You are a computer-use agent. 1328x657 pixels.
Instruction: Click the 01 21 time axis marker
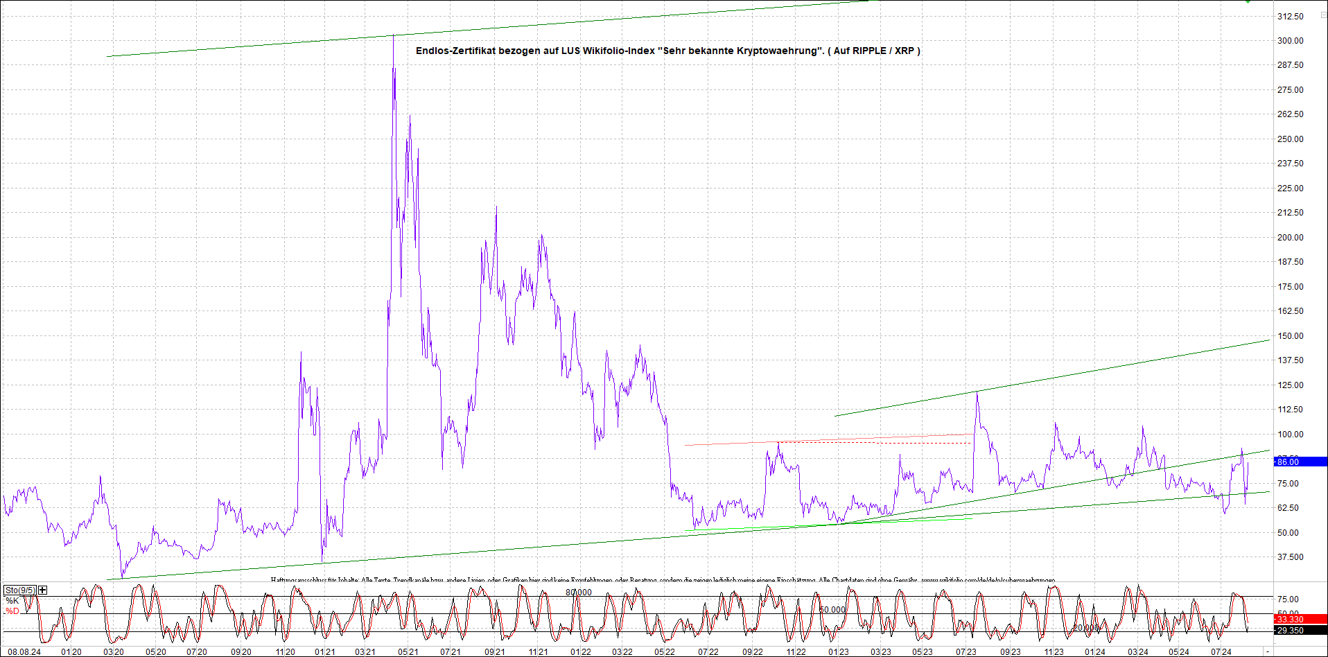click(x=324, y=651)
